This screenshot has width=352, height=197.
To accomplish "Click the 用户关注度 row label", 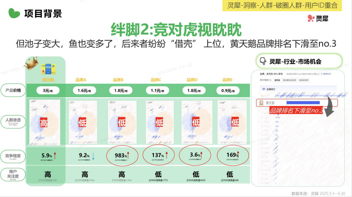I will coord(13,174).
